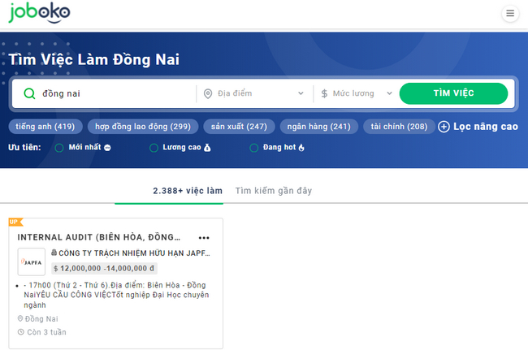528x350 pixels.
Task: Click the location pin icon
Action: click(208, 93)
